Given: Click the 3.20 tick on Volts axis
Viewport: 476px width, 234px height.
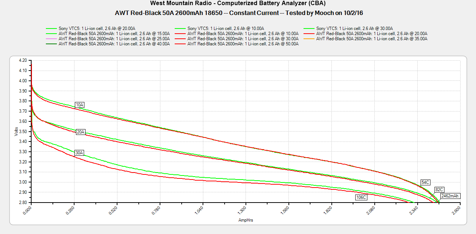Looking at the screenshot, I should [23, 162].
